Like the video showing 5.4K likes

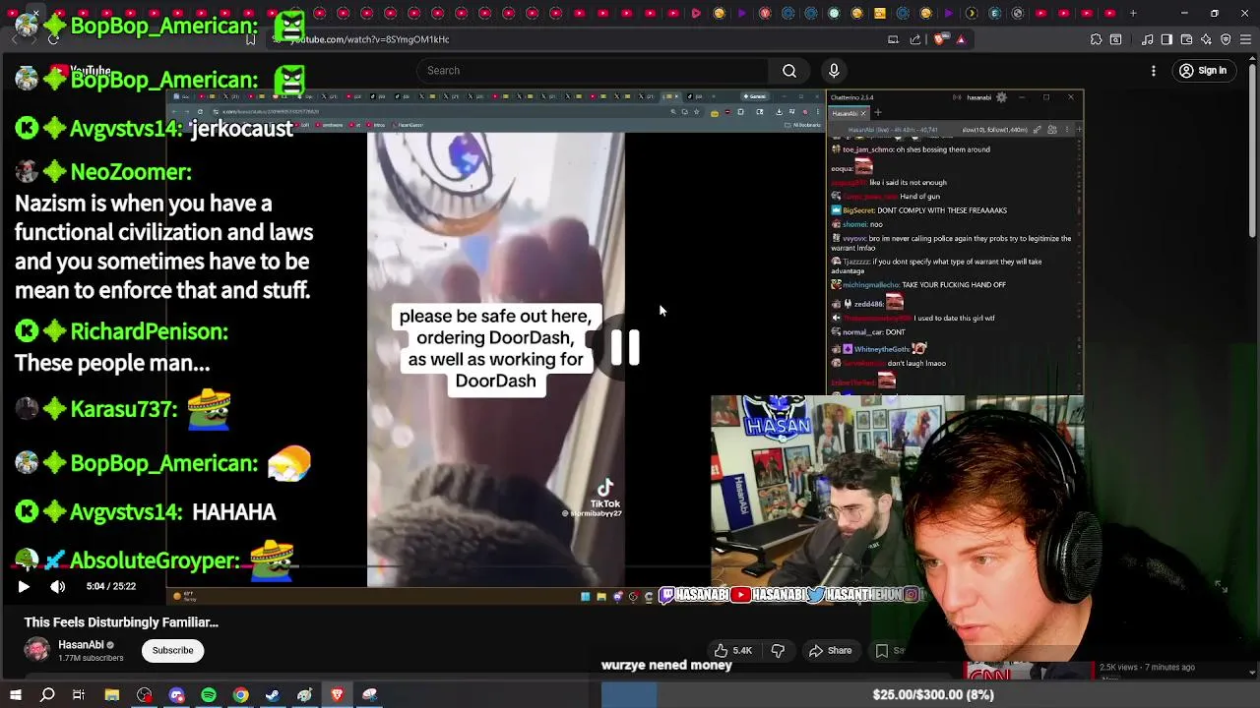pyautogui.click(x=733, y=651)
